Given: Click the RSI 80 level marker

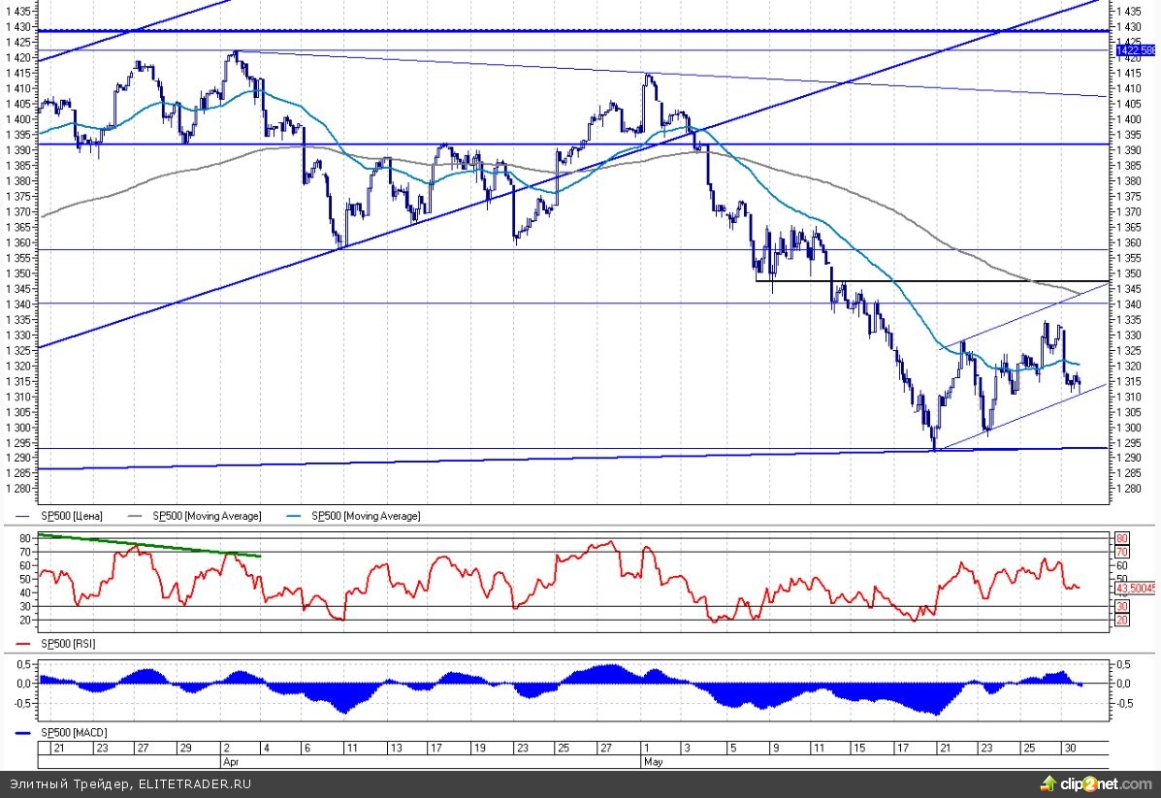Looking at the screenshot, I should coord(1121,538).
